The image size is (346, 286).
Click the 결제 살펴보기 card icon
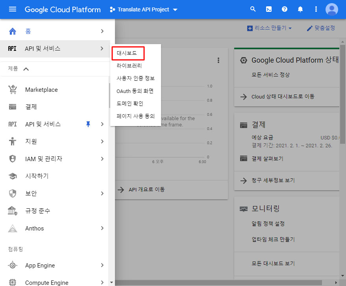244,158
